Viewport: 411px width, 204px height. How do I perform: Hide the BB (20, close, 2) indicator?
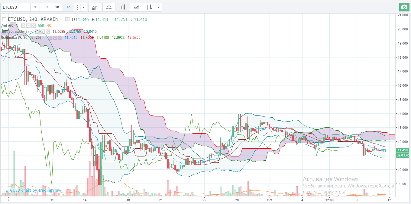click(x=38, y=32)
